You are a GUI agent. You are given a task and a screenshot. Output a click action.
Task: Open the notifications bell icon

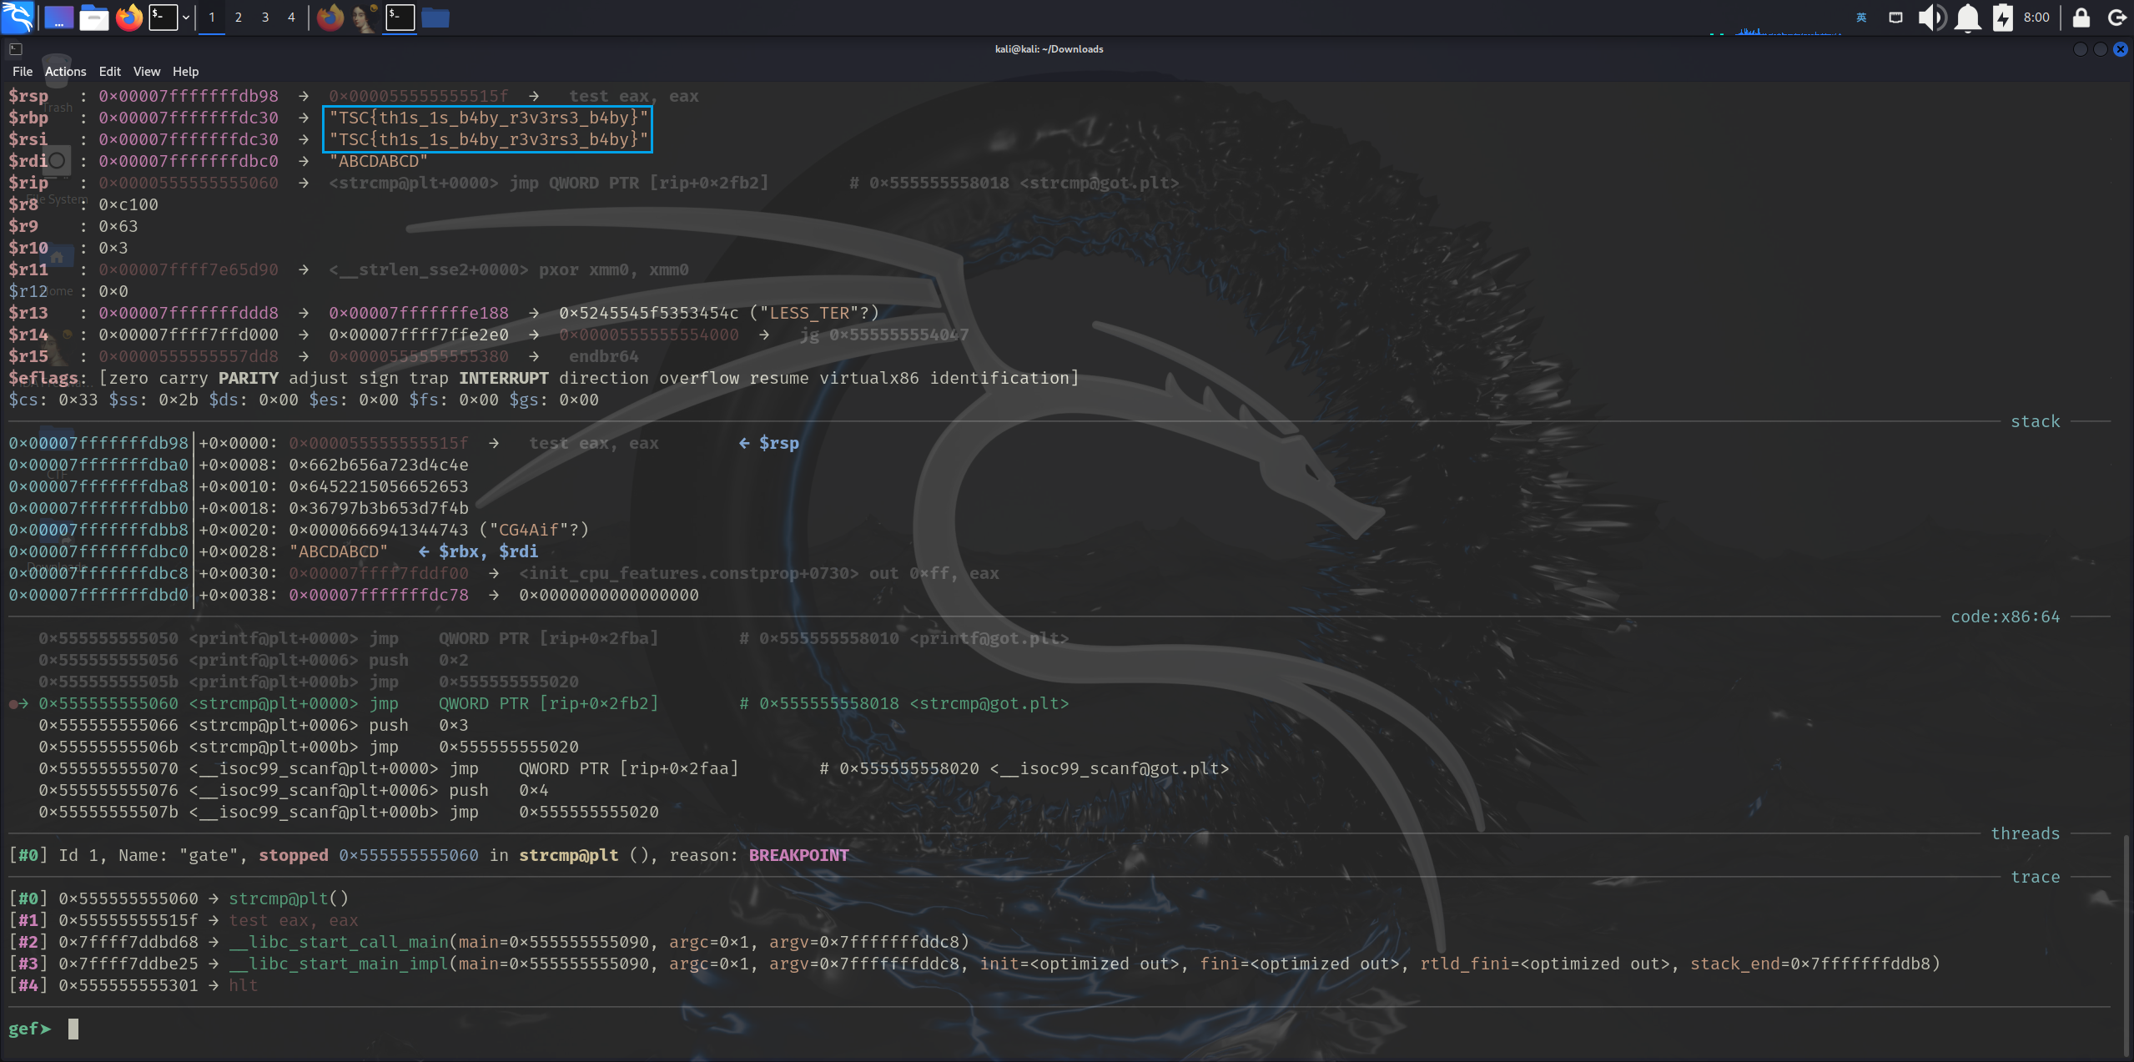pyautogui.click(x=1968, y=17)
